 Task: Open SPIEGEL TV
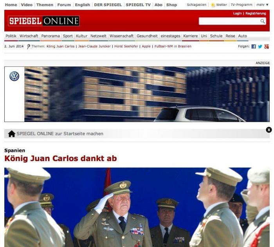138,5
